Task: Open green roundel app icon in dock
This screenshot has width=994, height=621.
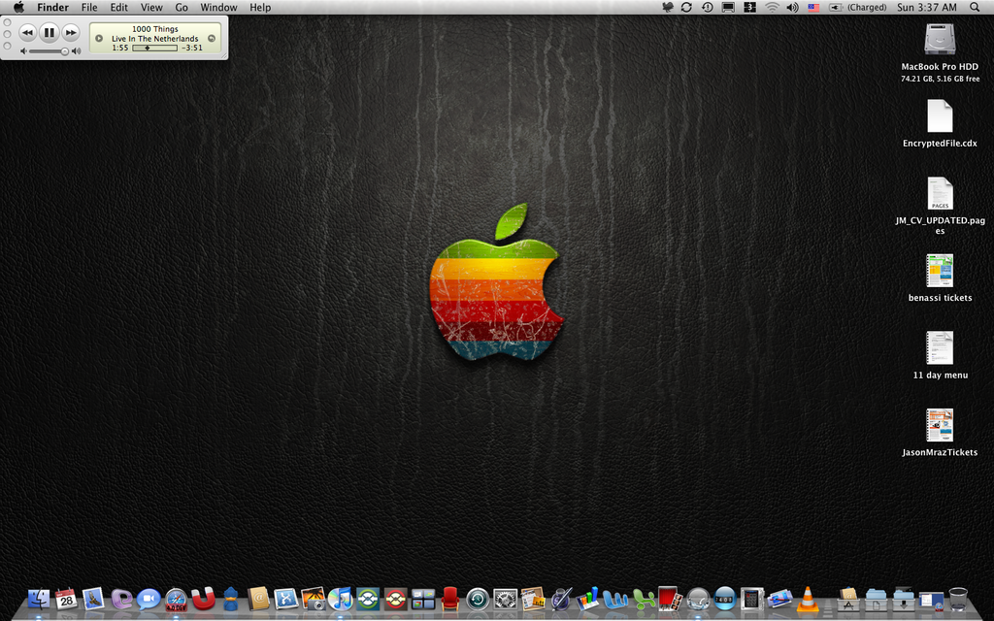Action: [368, 599]
